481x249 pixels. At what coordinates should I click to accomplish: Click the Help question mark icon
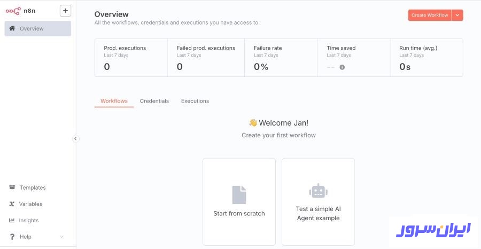(x=12, y=237)
